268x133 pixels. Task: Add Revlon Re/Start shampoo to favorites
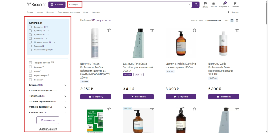click(x=109, y=30)
